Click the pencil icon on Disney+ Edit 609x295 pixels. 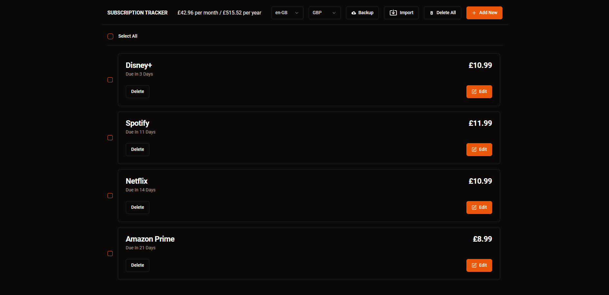point(474,92)
